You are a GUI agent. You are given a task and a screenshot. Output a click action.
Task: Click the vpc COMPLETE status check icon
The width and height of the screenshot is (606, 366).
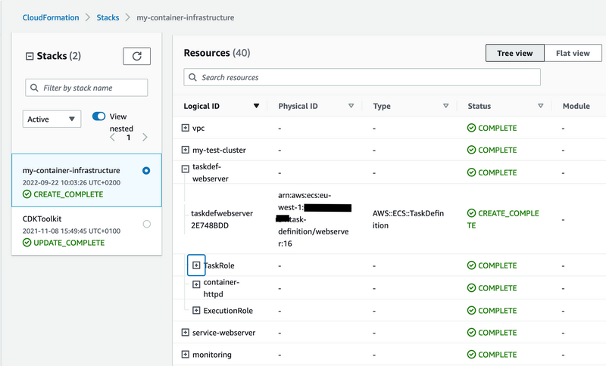[471, 128]
